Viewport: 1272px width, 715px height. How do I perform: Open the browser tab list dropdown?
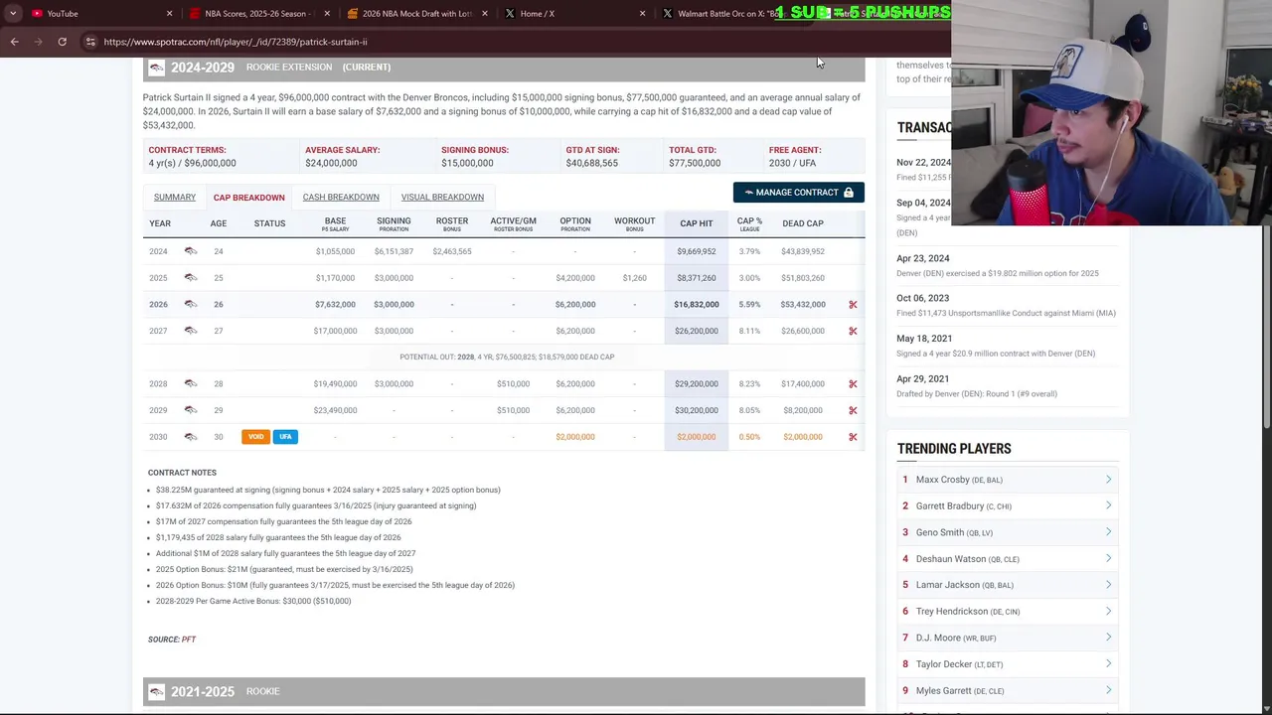pos(12,13)
